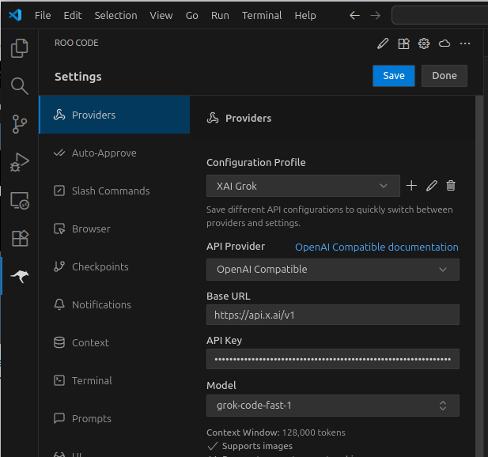The width and height of the screenshot is (488, 457).
Task: Select the Auto-Approve settings tab
Action: 104,153
